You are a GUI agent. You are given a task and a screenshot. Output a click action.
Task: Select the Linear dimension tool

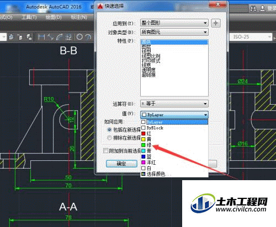(x=41, y=37)
